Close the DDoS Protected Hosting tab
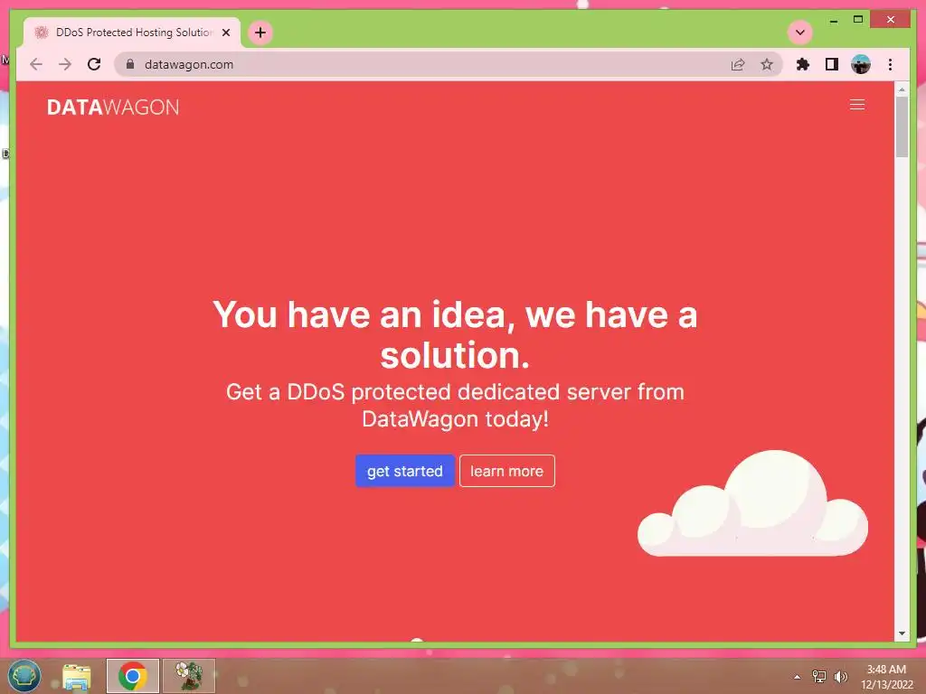926x694 pixels. click(225, 33)
